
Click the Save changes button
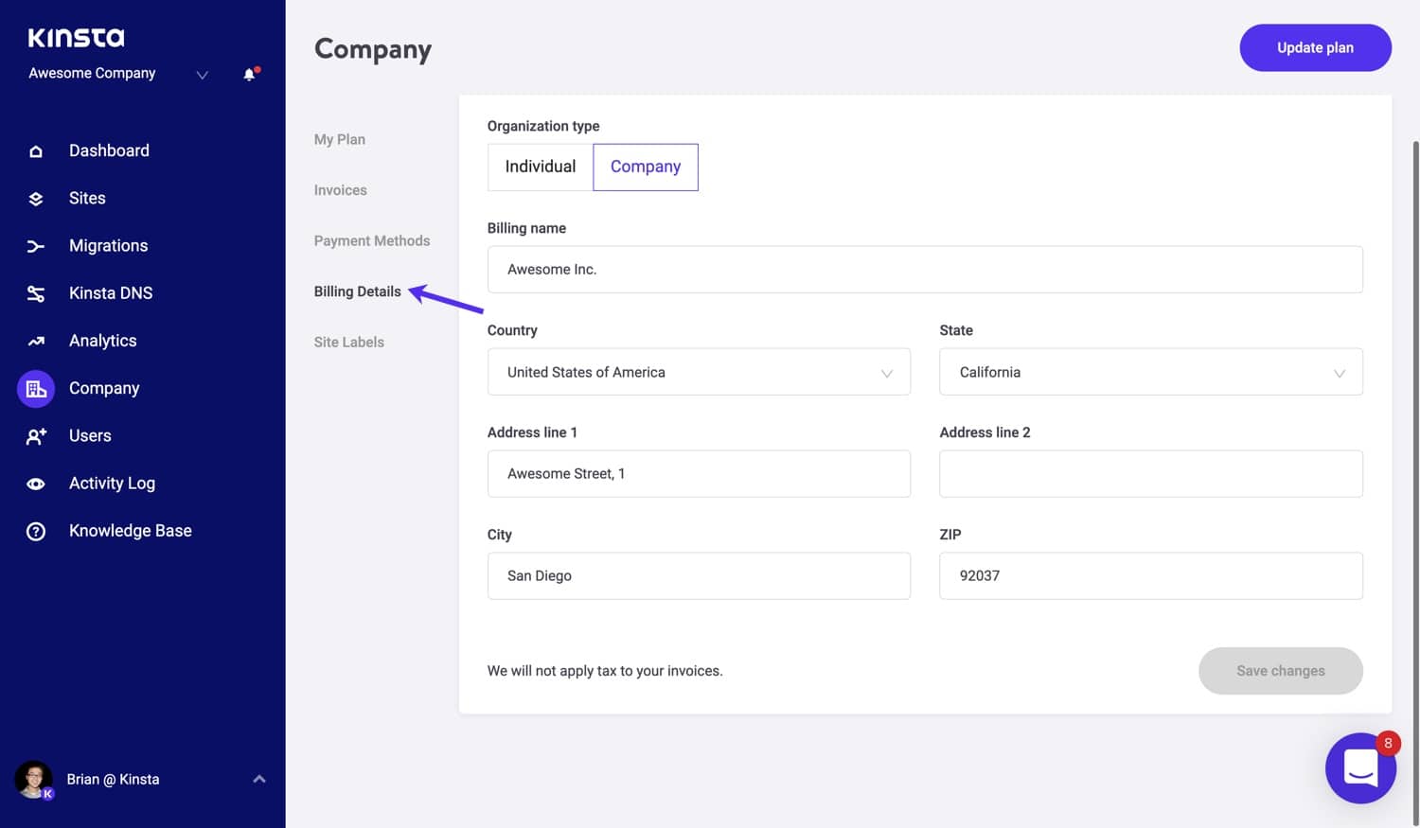pyautogui.click(x=1281, y=671)
